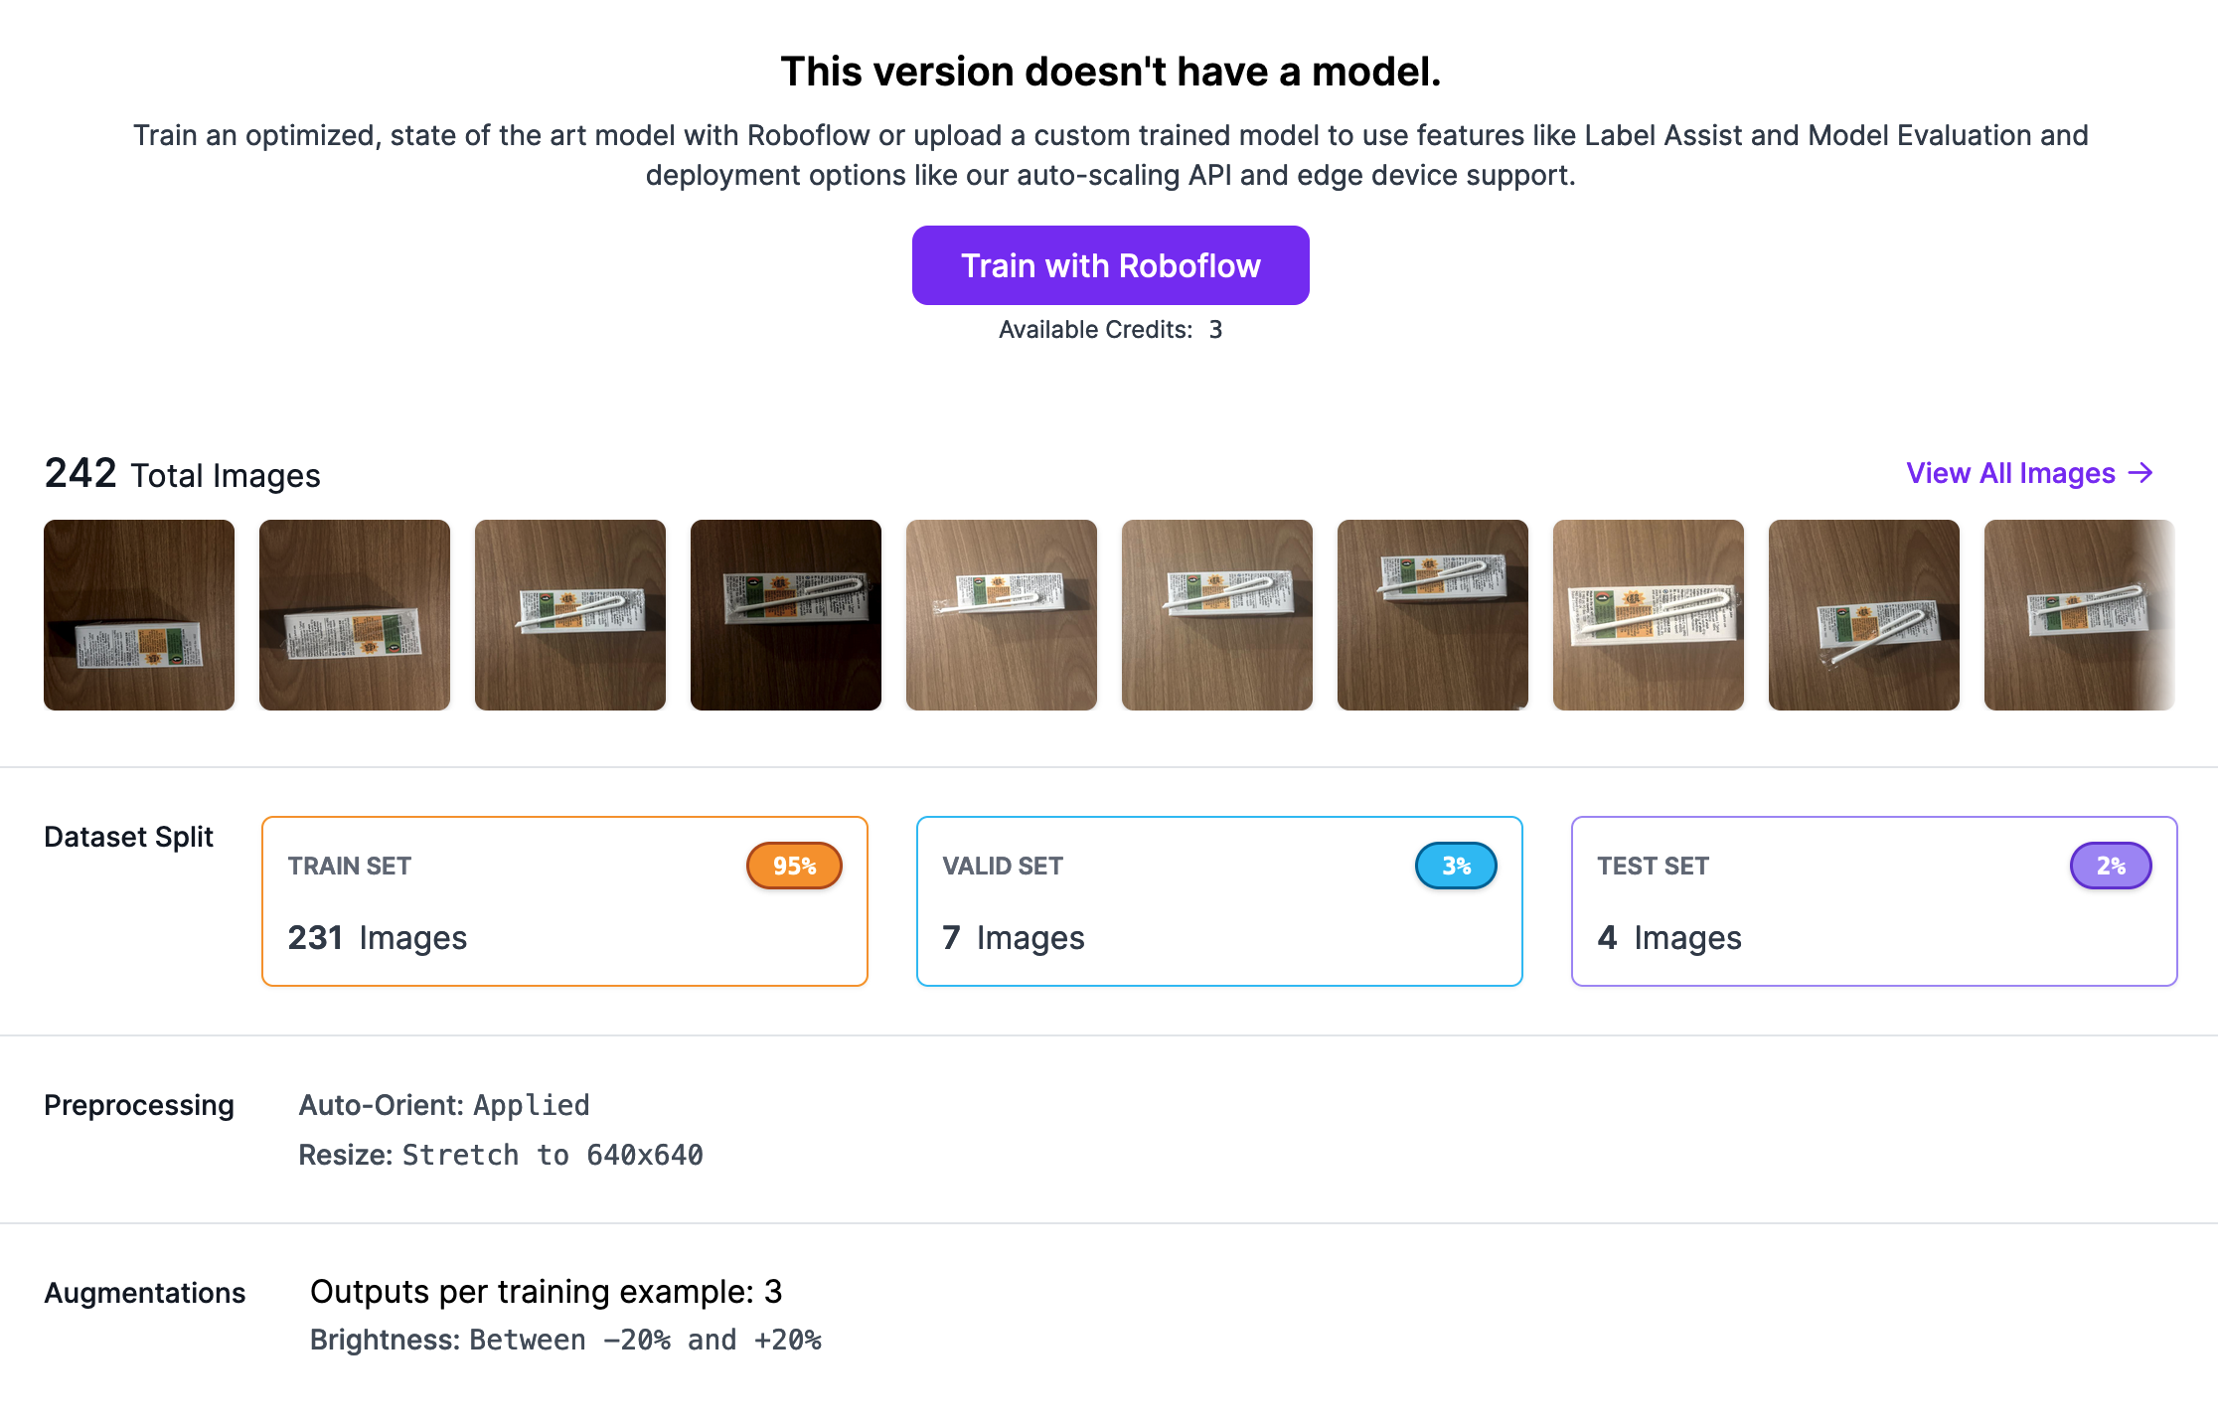2218x1427 pixels.
Task: Open the ninth image thumbnail
Action: [x=1864, y=615]
